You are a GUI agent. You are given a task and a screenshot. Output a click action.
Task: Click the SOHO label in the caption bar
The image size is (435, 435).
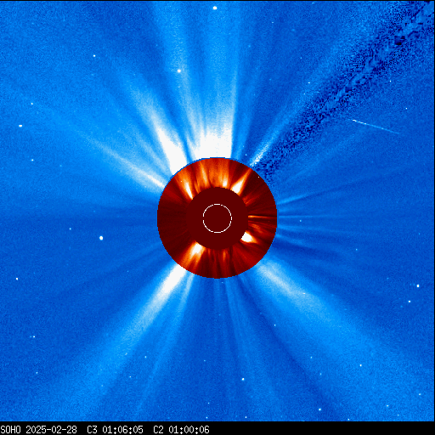coord(10,430)
